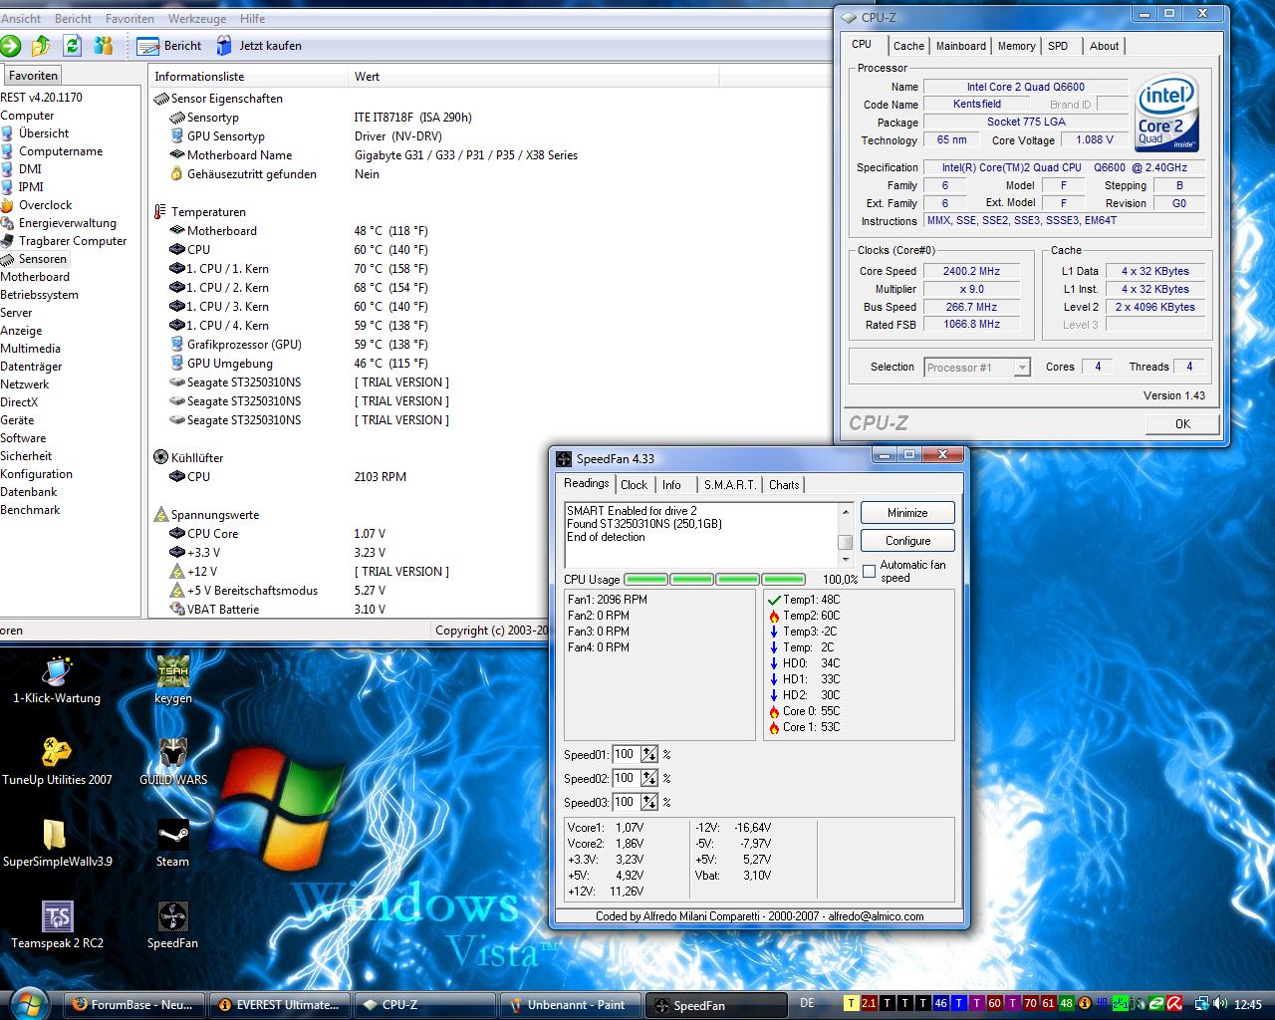
Task: Switch to the S.M.A.R.T. tab in SpeedFan
Action: tap(730, 485)
